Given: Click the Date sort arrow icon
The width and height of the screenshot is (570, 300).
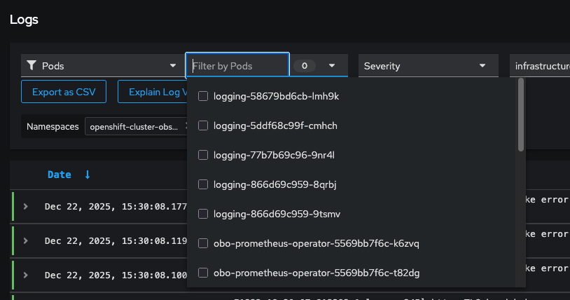Looking at the screenshot, I should point(88,175).
